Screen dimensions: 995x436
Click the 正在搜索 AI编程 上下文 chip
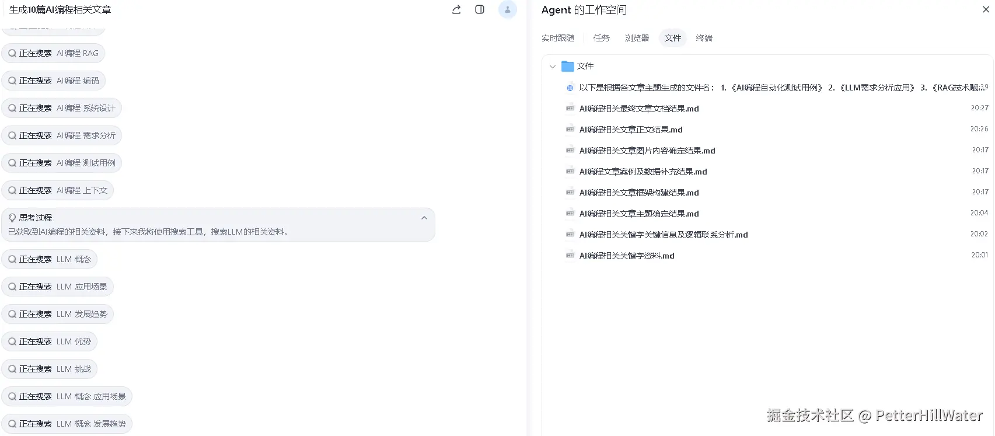(x=58, y=190)
